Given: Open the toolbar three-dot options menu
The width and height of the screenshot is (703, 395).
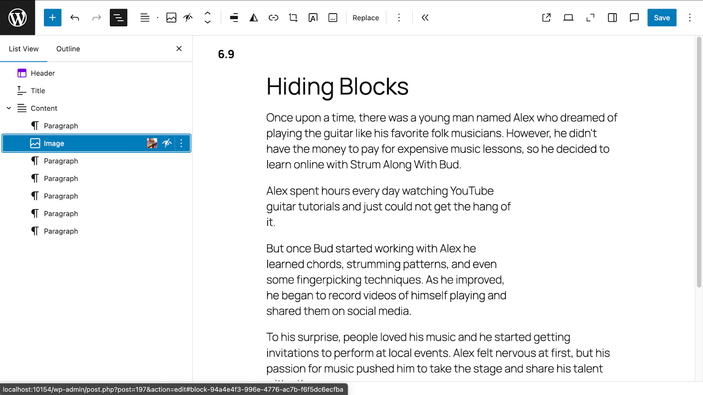Looking at the screenshot, I should (399, 18).
